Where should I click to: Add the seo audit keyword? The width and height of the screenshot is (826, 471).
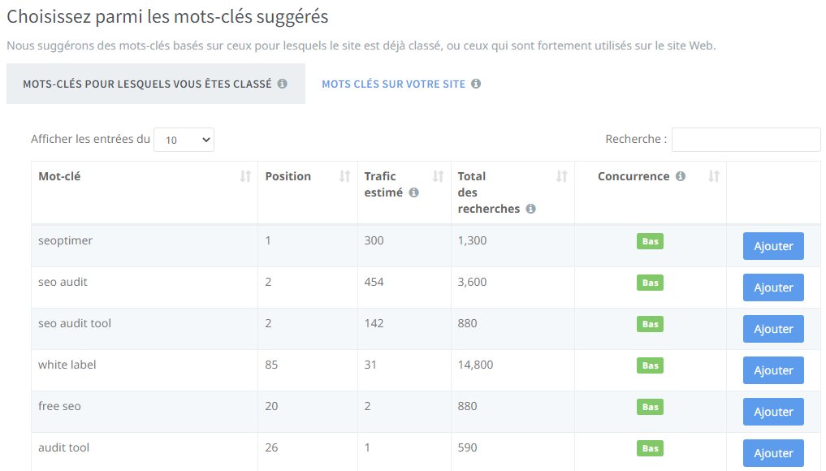point(773,287)
